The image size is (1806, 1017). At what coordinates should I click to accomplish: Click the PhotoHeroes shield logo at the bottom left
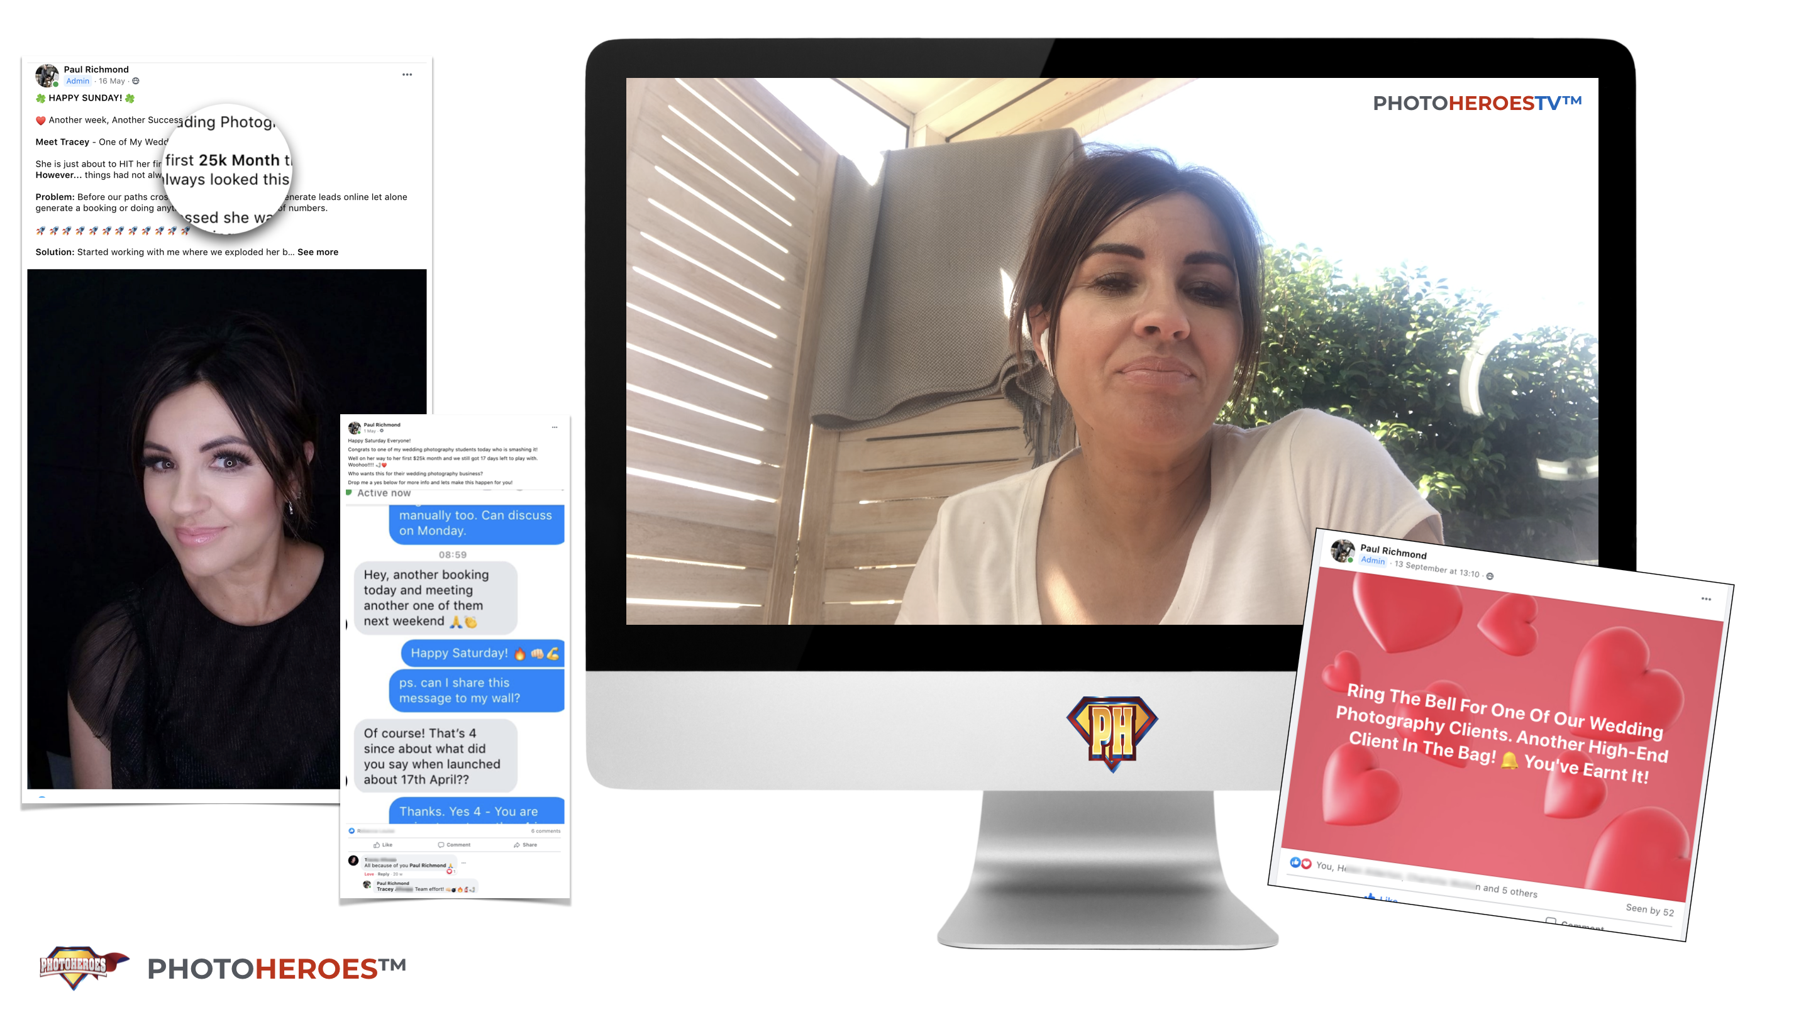83,968
